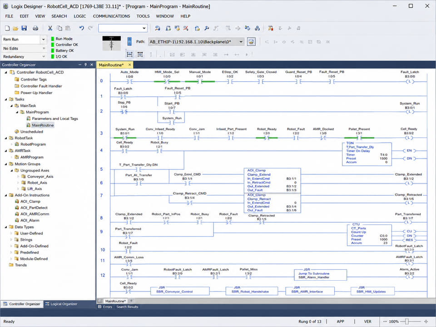Open the Search Results tab
Image resolution: width=436 pixels, height=327 pixels.
pyautogui.click(x=127, y=307)
